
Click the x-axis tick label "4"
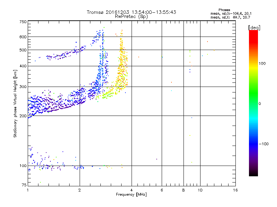pos(132,190)
